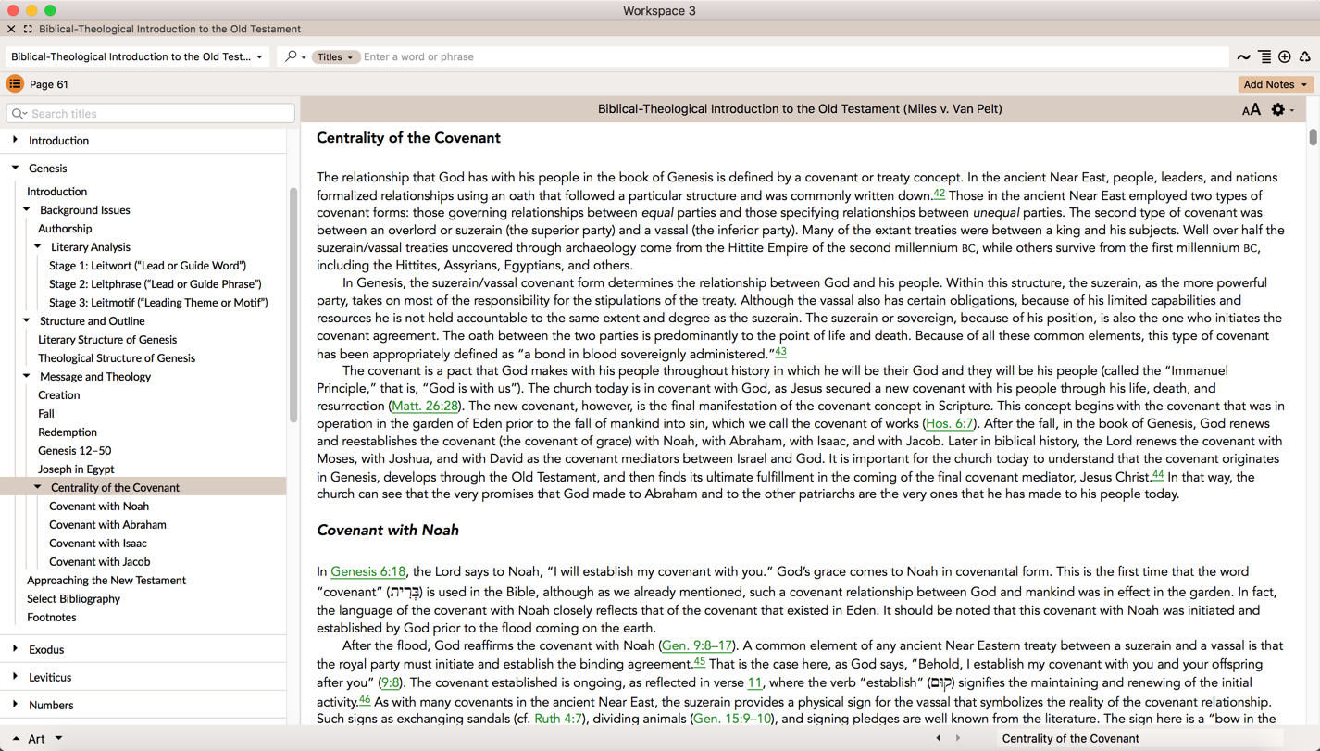Follow the Gen. 15:9–10 link
1320x751 pixels.
732,719
